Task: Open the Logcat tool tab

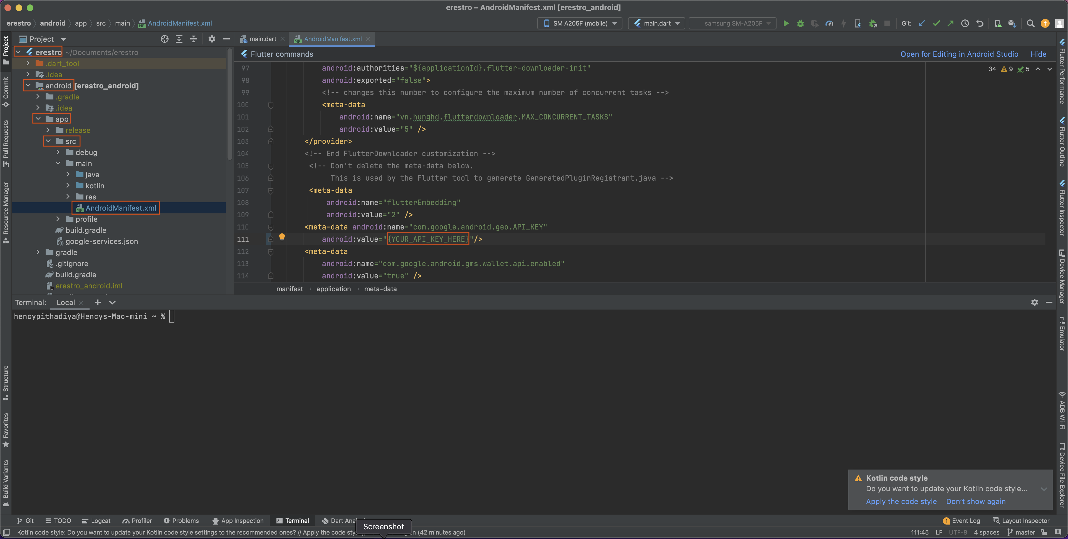Action: 96,521
